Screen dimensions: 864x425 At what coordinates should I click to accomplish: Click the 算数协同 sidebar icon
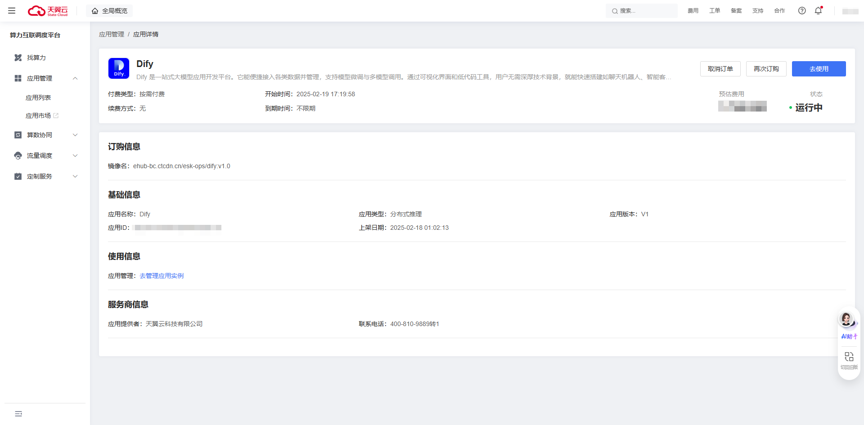pyautogui.click(x=18, y=135)
